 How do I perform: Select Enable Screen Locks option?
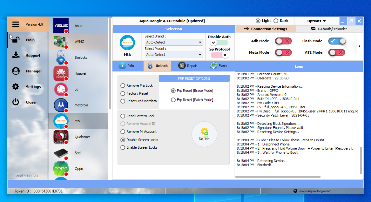click(x=139, y=147)
